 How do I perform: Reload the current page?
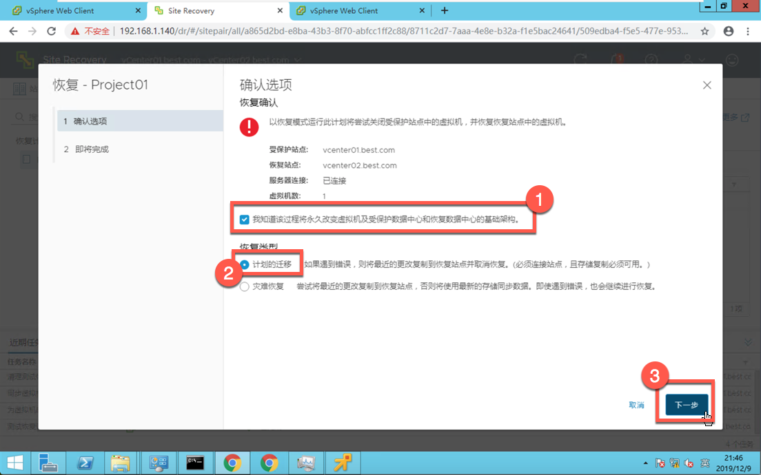pyautogui.click(x=52, y=31)
